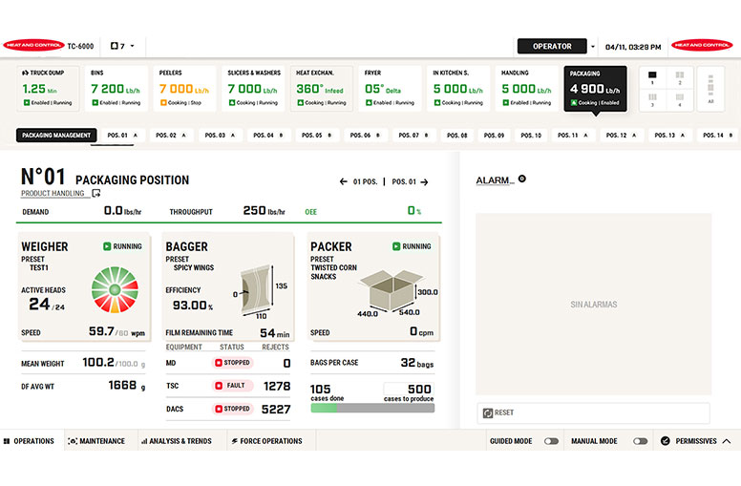The width and height of the screenshot is (741, 486).
Task: Click the cases to produce 500 field
Action: (x=409, y=389)
